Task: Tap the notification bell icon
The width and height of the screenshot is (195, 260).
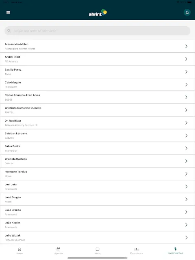Action: (x=187, y=13)
